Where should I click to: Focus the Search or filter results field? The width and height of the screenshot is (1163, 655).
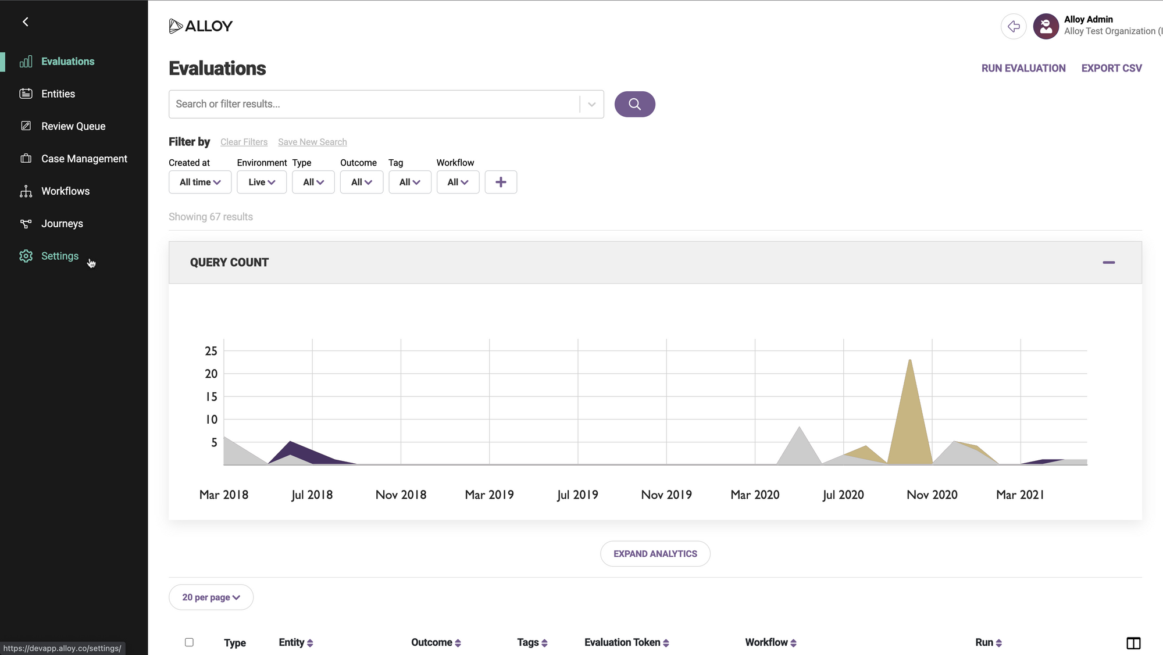click(x=372, y=104)
